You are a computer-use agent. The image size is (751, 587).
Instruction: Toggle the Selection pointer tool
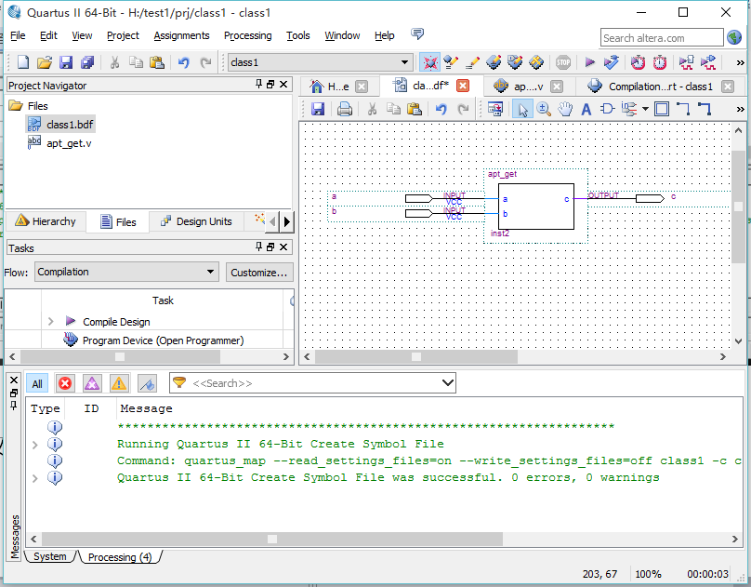[x=522, y=109]
